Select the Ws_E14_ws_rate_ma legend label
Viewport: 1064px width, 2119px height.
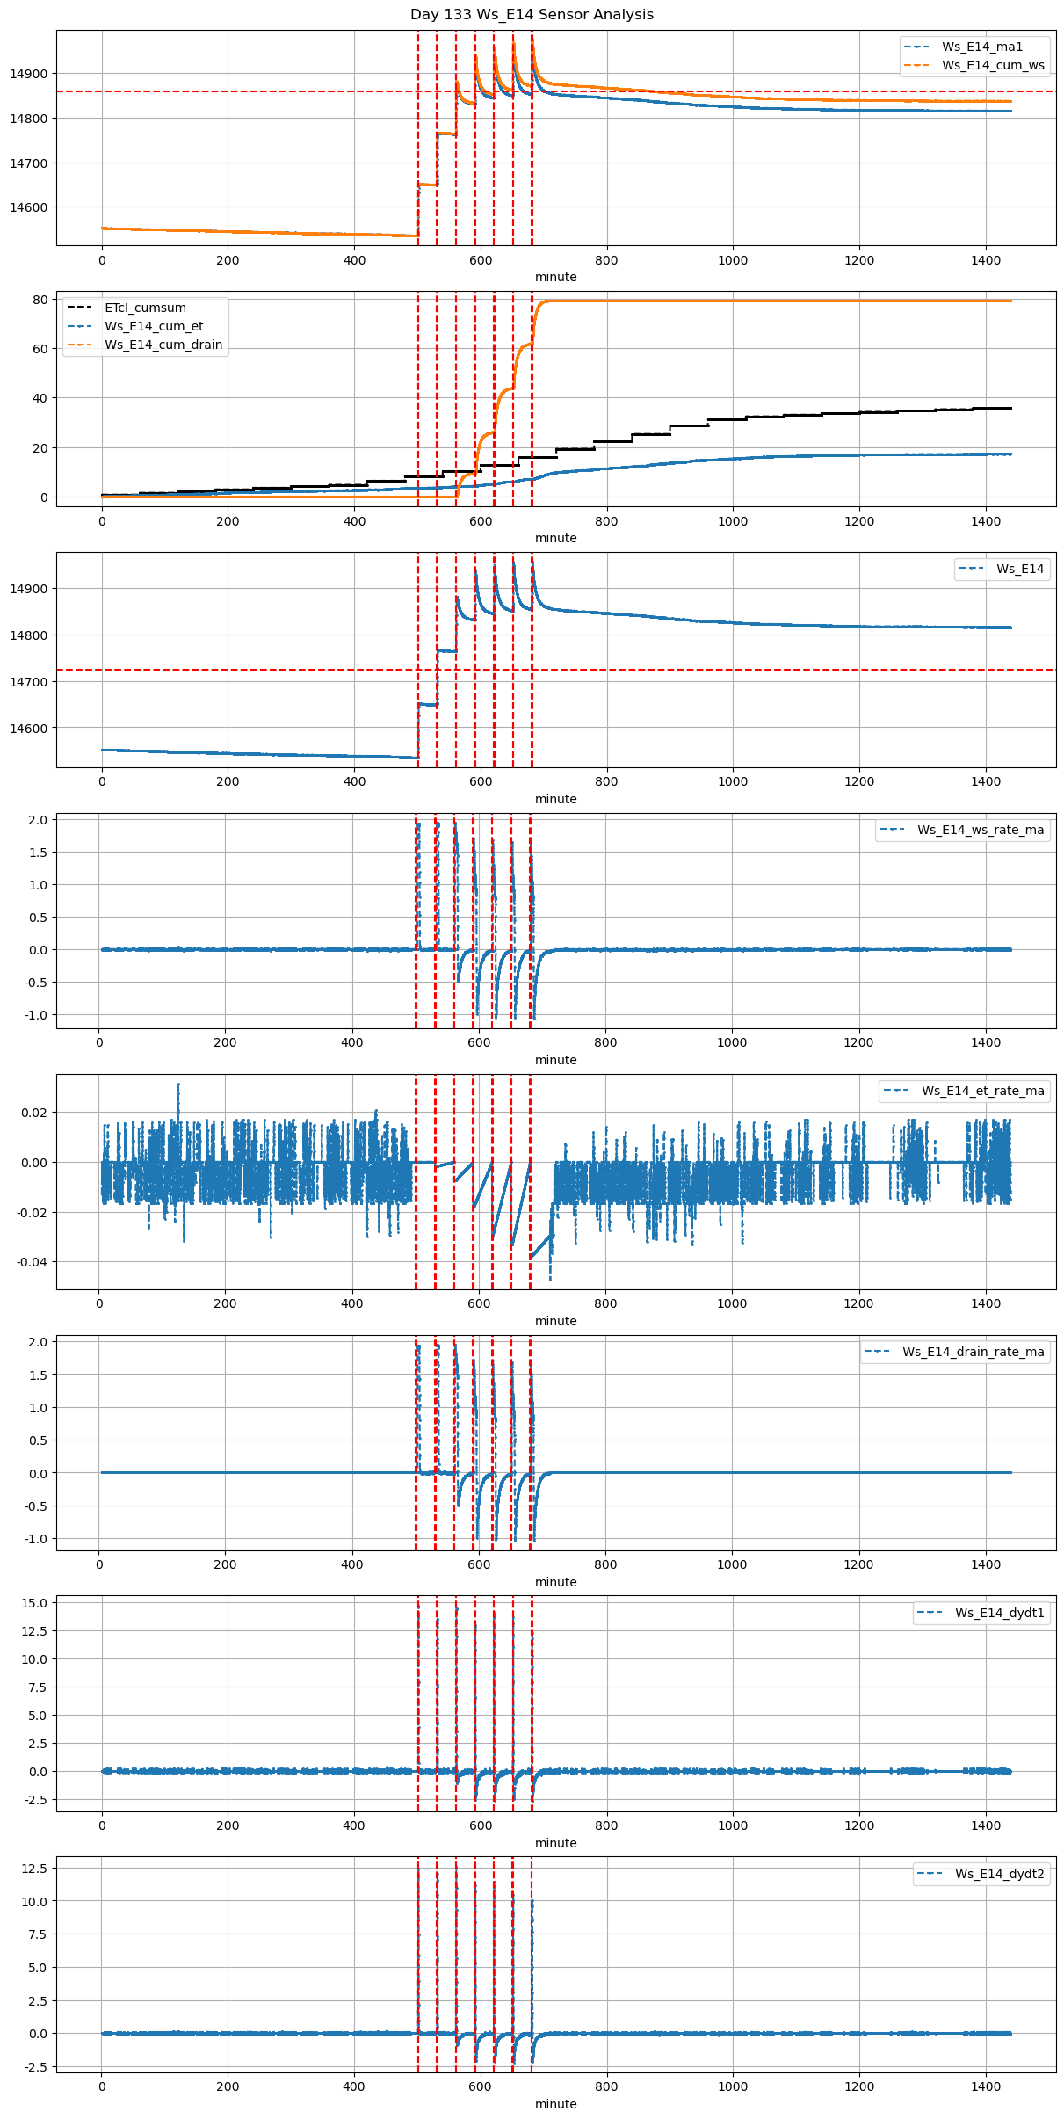981,830
